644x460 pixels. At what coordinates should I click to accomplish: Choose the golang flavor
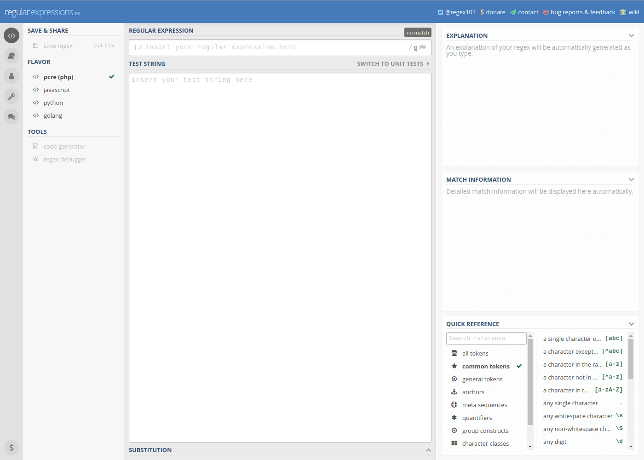[53, 116]
